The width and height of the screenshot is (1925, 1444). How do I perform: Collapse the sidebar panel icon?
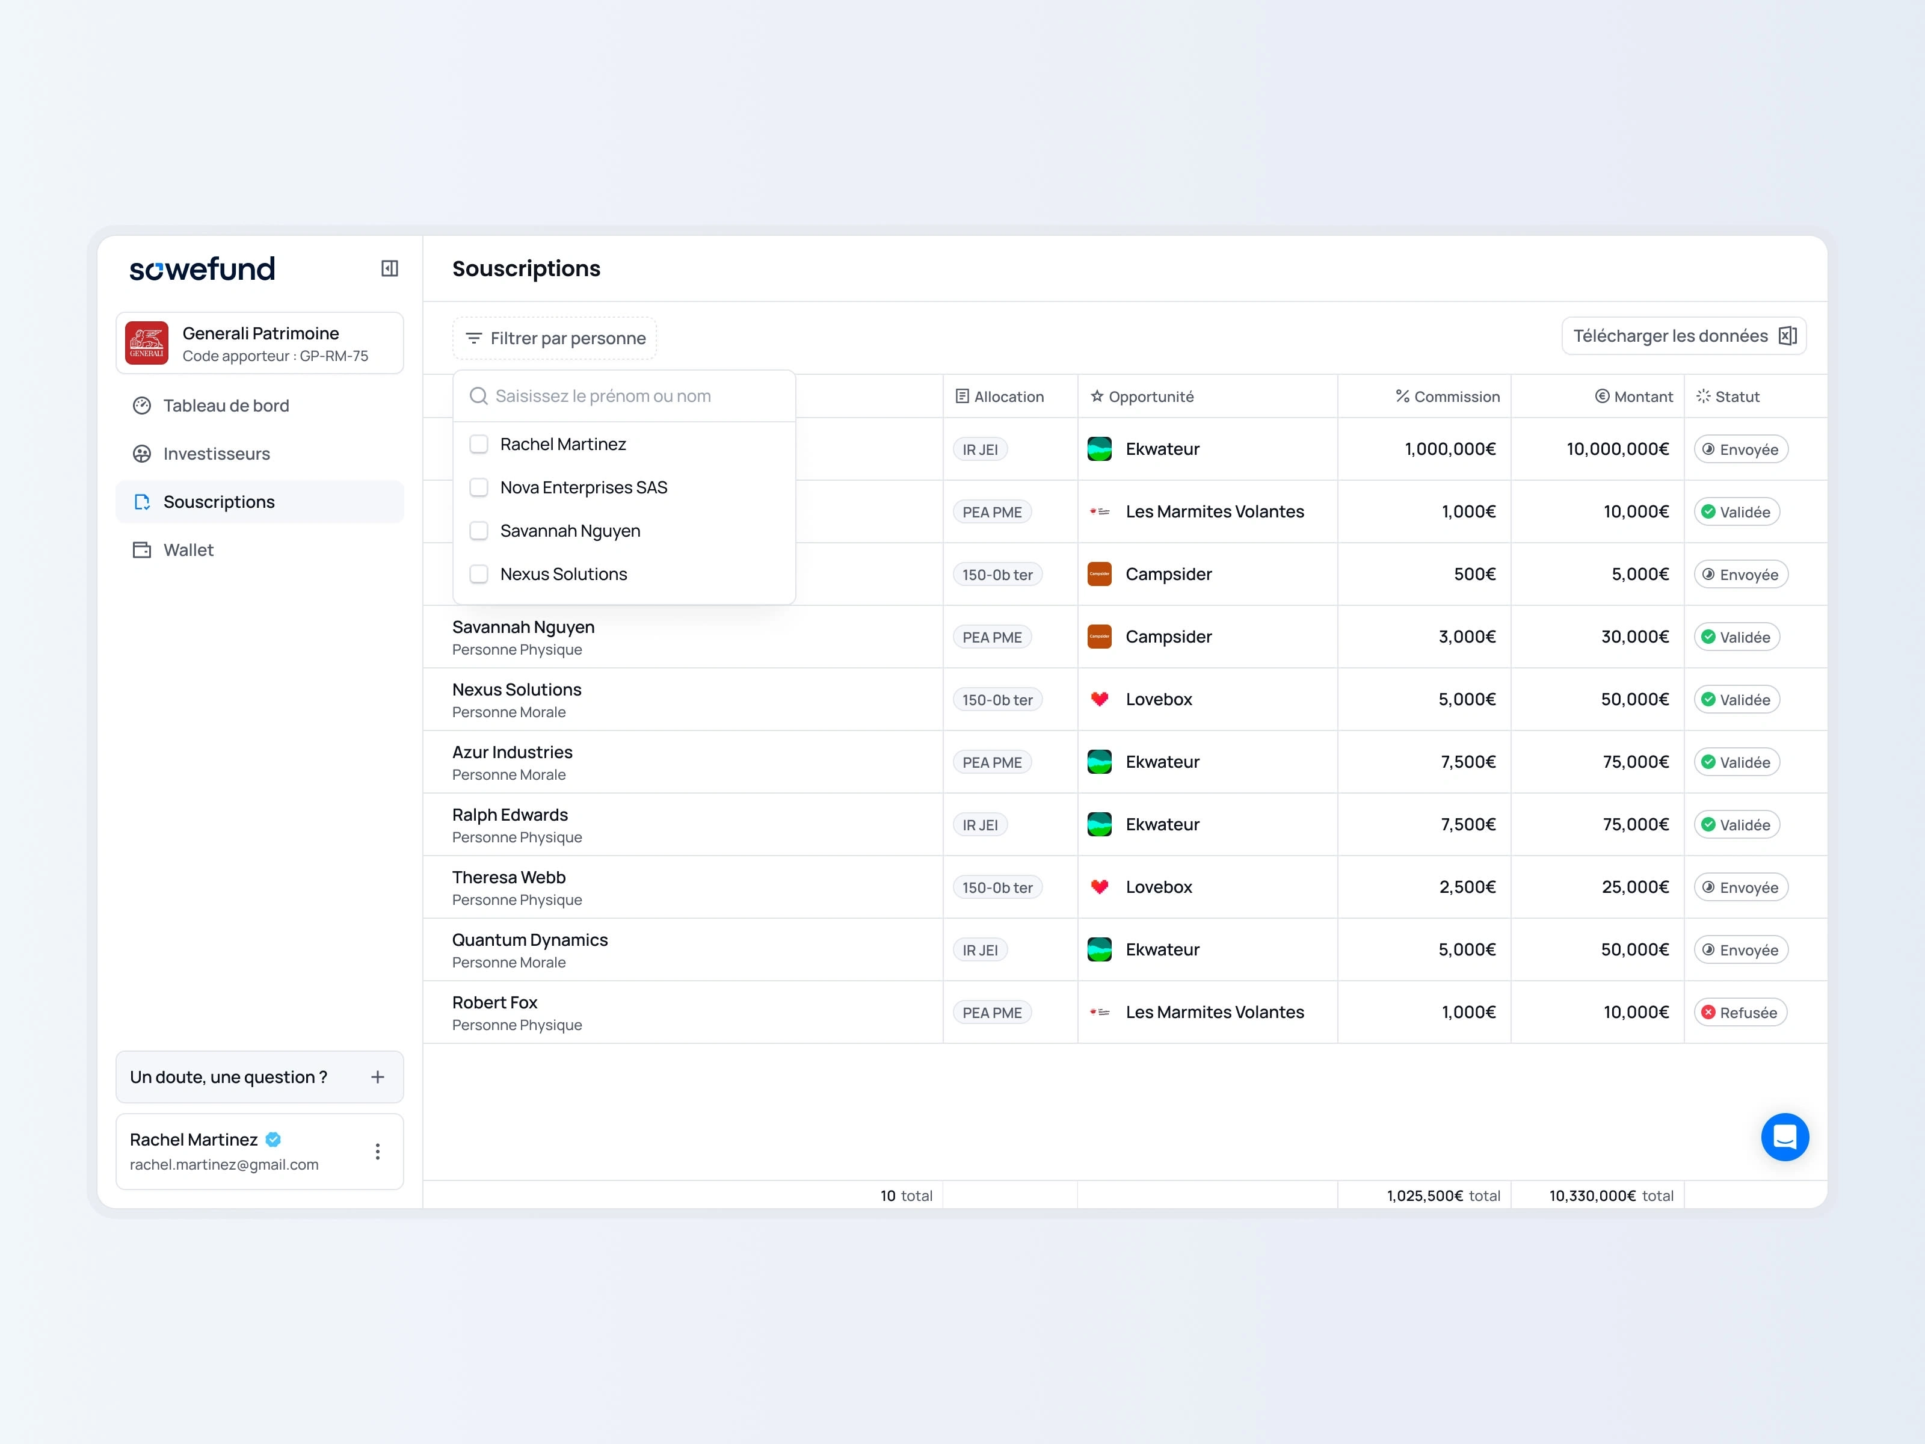tap(389, 269)
